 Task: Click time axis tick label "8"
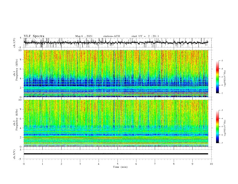(174, 164)
